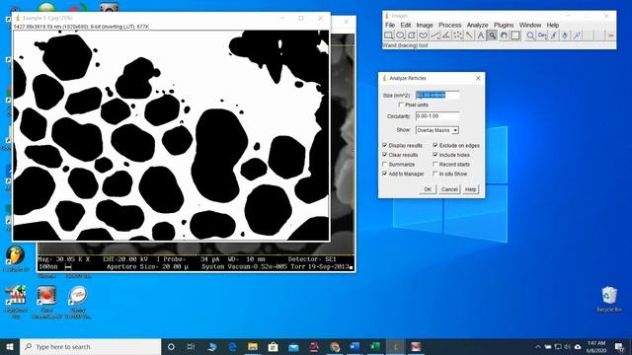The width and height of the screenshot is (632, 355).
Task: Open the Process menu
Action: pos(450,25)
